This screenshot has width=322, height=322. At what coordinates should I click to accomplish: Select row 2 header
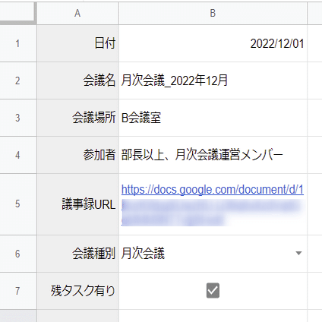[x=18, y=80]
